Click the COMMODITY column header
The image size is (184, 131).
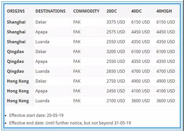(86, 11)
